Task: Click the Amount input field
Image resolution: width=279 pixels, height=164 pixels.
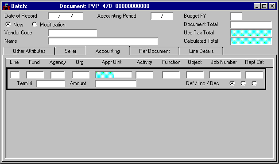Action: [x=116, y=84]
